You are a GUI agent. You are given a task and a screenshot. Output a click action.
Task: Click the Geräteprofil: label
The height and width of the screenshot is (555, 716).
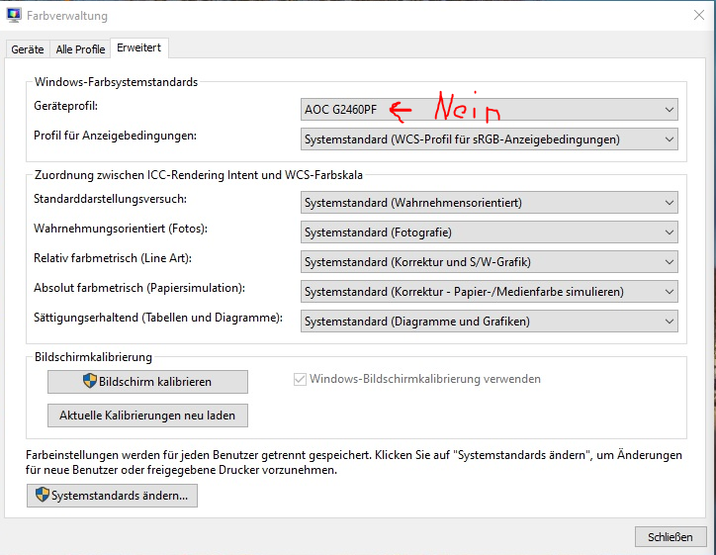(65, 106)
